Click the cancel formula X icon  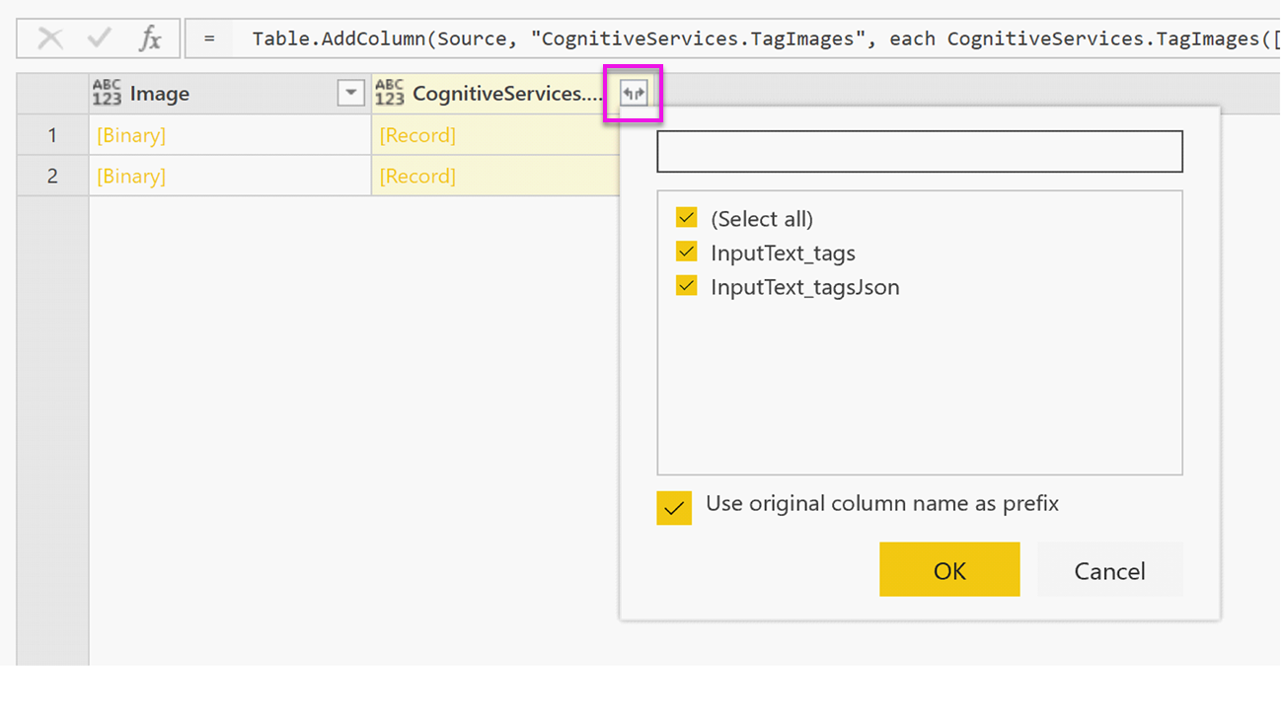click(49, 38)
